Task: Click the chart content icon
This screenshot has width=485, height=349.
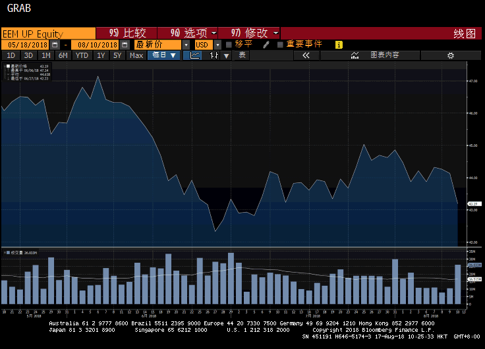Action: [x=355, y=55]
